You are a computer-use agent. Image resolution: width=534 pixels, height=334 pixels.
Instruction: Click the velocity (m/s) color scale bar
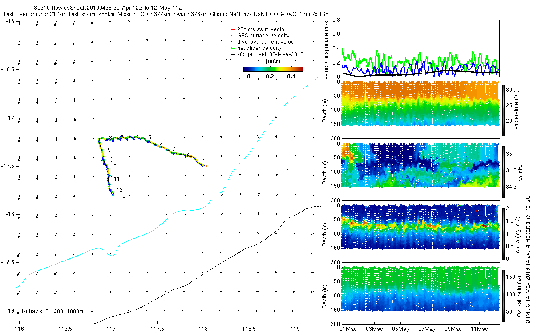point(273,69)
